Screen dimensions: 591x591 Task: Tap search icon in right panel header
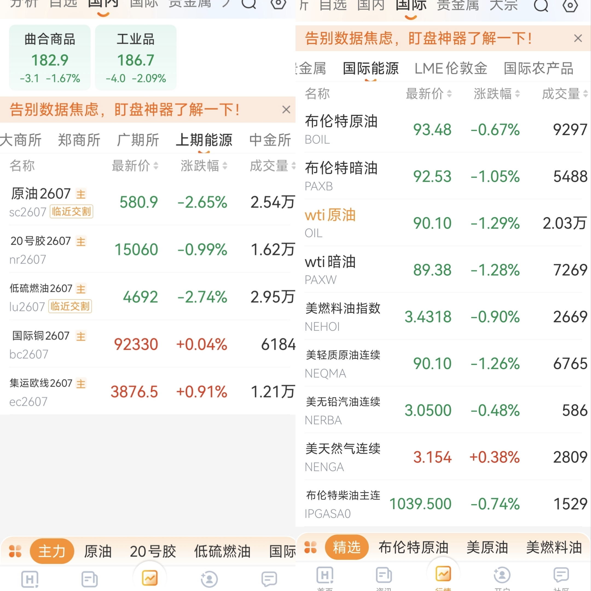pos(541,5)
